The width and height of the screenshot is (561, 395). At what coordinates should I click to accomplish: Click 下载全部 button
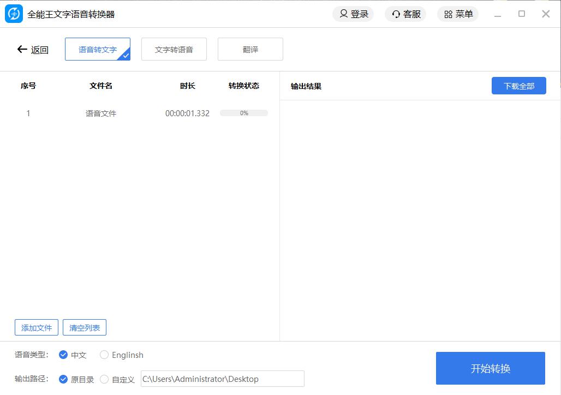pos(518,86)
